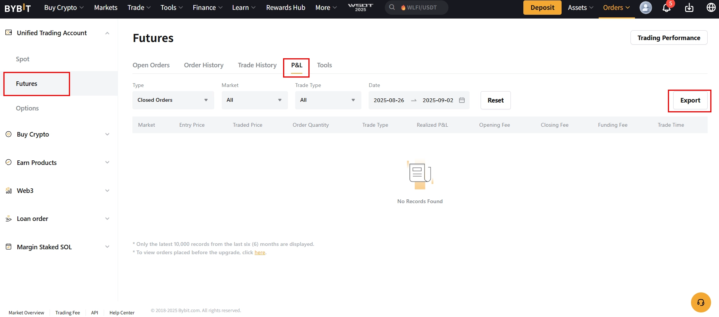Open the Buy Crypto top menu

tap(64, 8)
